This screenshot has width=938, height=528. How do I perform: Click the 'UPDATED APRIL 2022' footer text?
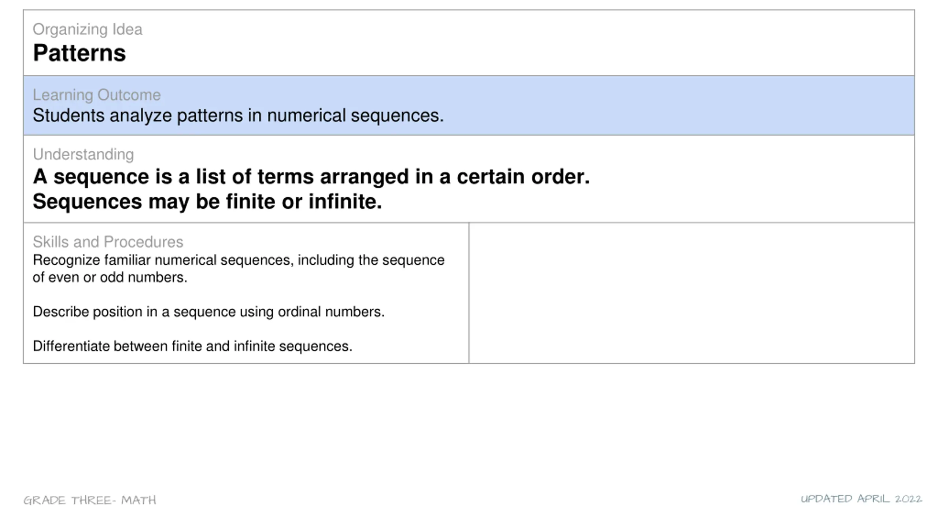click(x=861, y=499)
